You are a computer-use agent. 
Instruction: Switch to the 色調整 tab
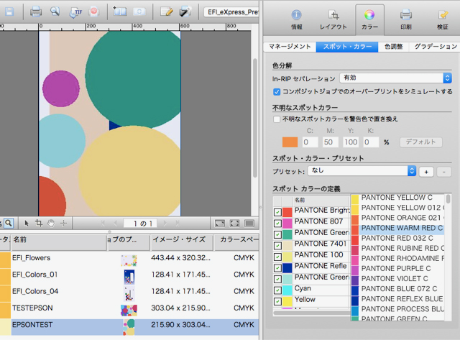point(393,47)
